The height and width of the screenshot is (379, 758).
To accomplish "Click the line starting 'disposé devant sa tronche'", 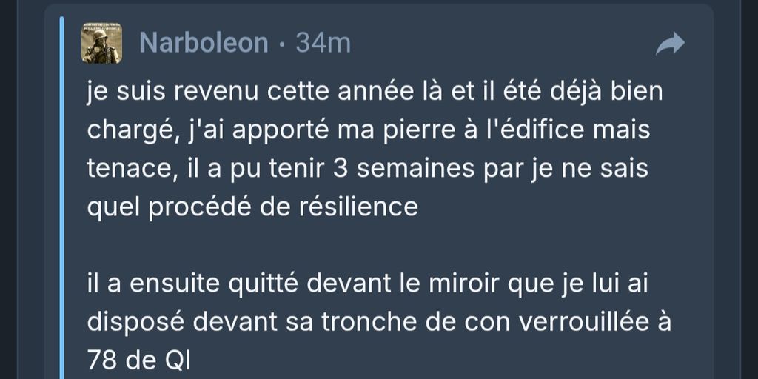I will [379, 323].
